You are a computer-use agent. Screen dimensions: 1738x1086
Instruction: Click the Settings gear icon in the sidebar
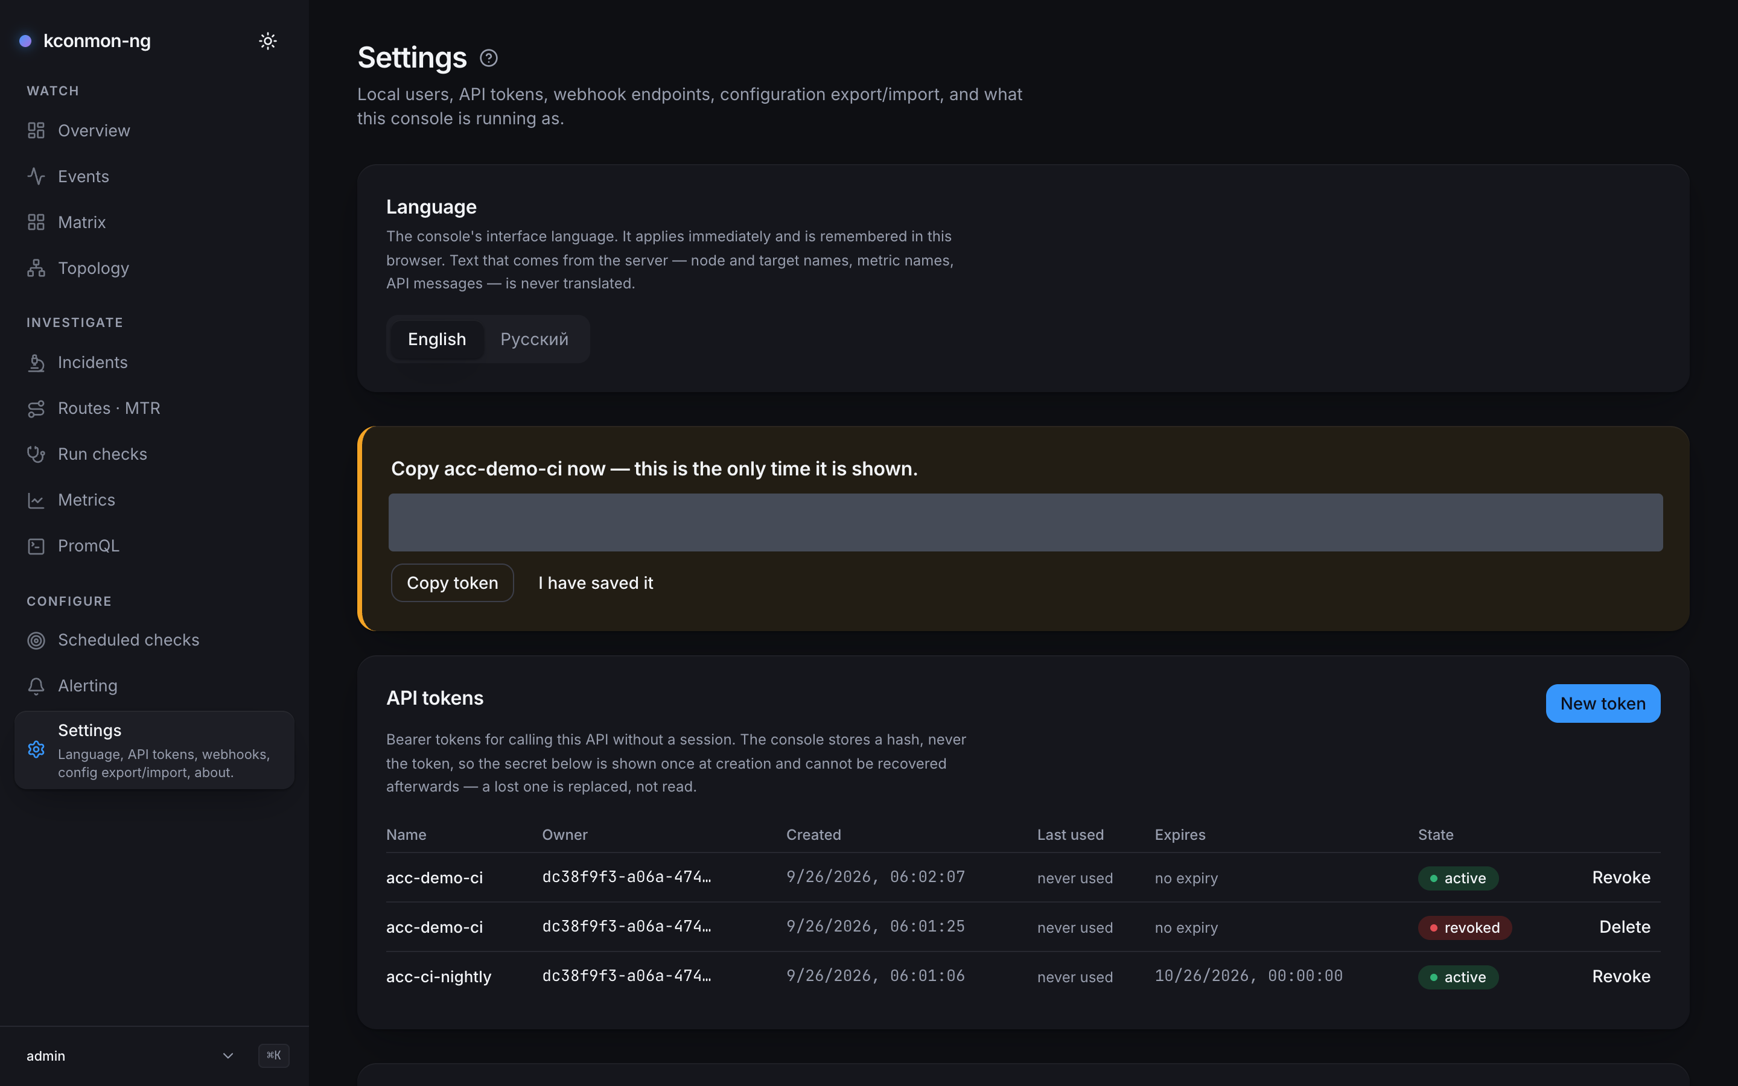coord(36,750)
